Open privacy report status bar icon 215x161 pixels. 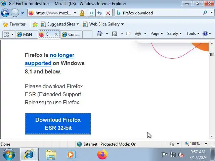[x=172, y=144]
